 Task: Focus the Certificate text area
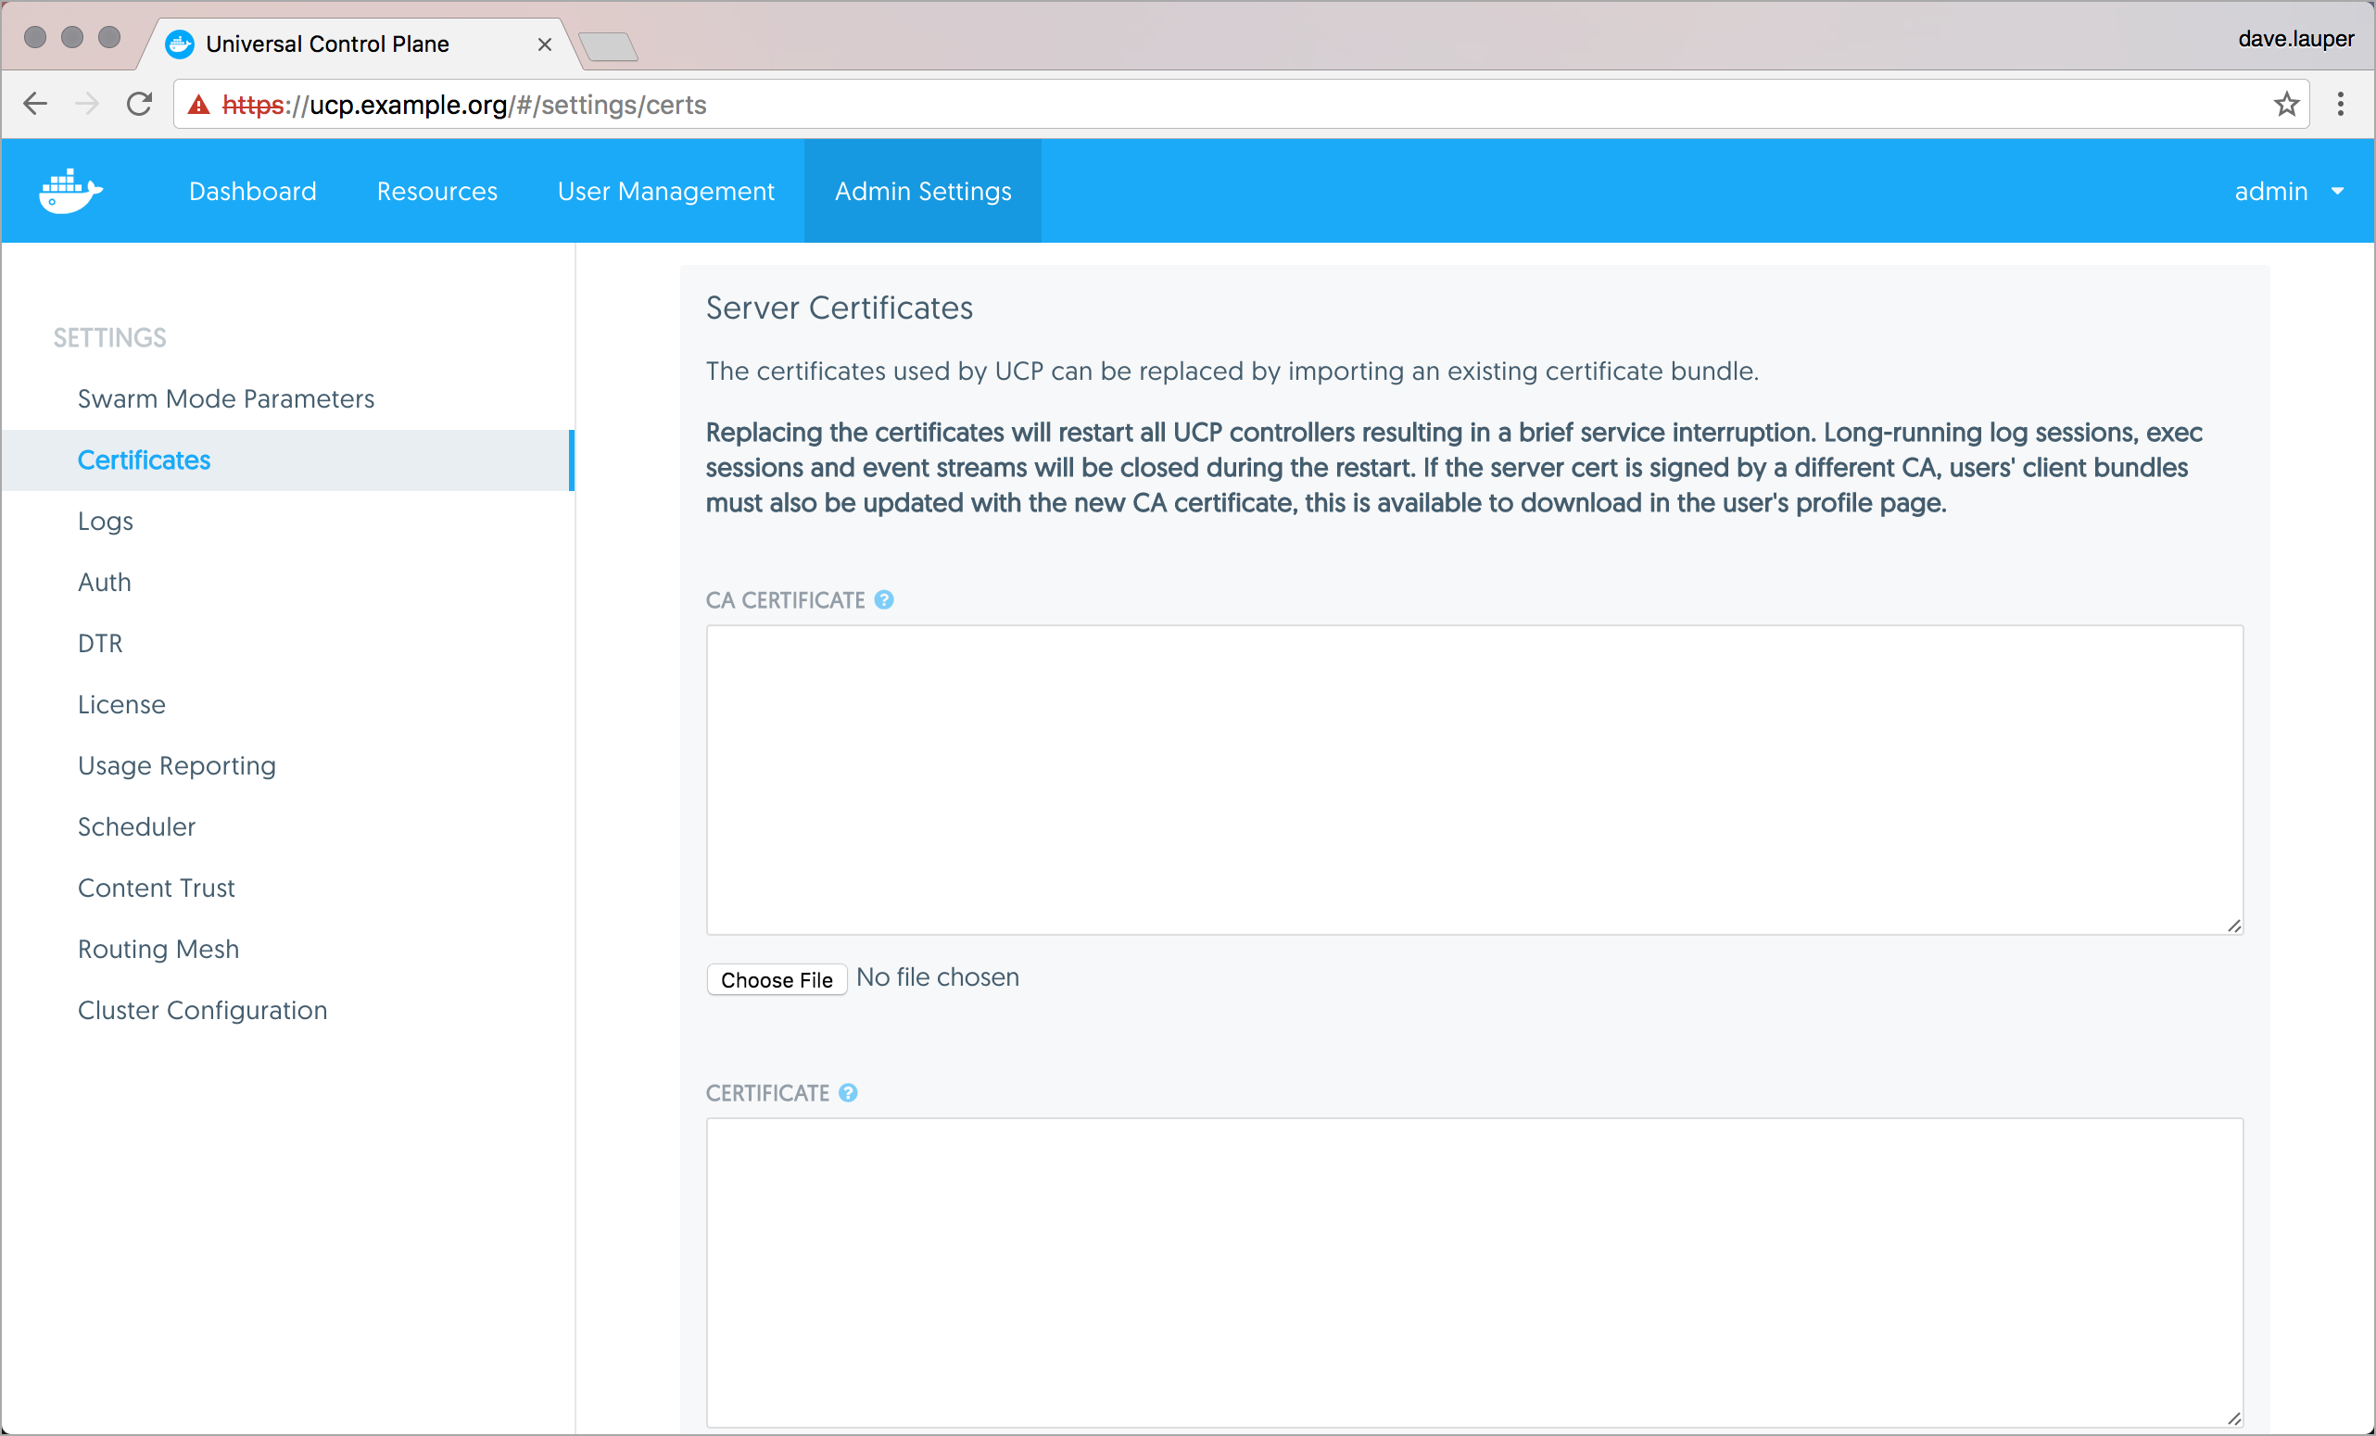[1473, 1270]
